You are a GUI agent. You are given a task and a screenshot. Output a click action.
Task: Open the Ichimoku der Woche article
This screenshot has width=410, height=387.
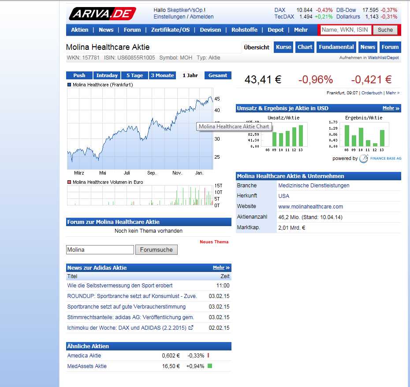pos(127,327)
